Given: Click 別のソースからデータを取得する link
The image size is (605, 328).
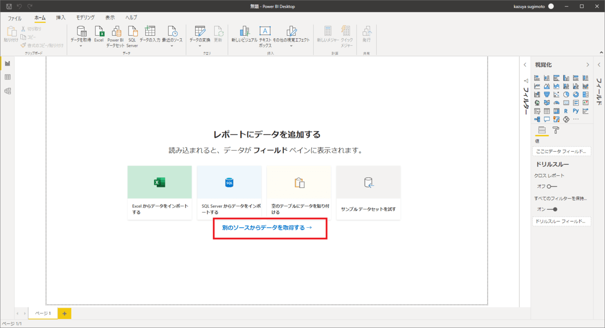Looking at the screenshot, I should [267, 228].
